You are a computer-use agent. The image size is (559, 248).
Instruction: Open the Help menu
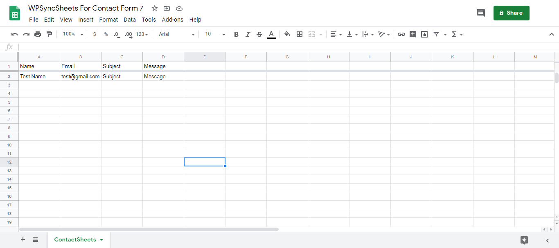coord(195,20)
